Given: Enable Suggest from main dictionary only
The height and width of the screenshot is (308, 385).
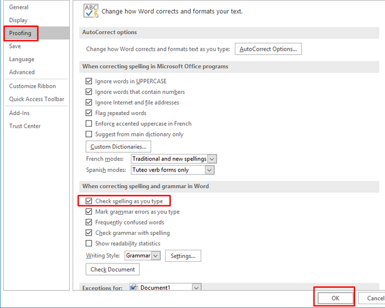Looking at the screenshot, I should (x=89, y=134).
